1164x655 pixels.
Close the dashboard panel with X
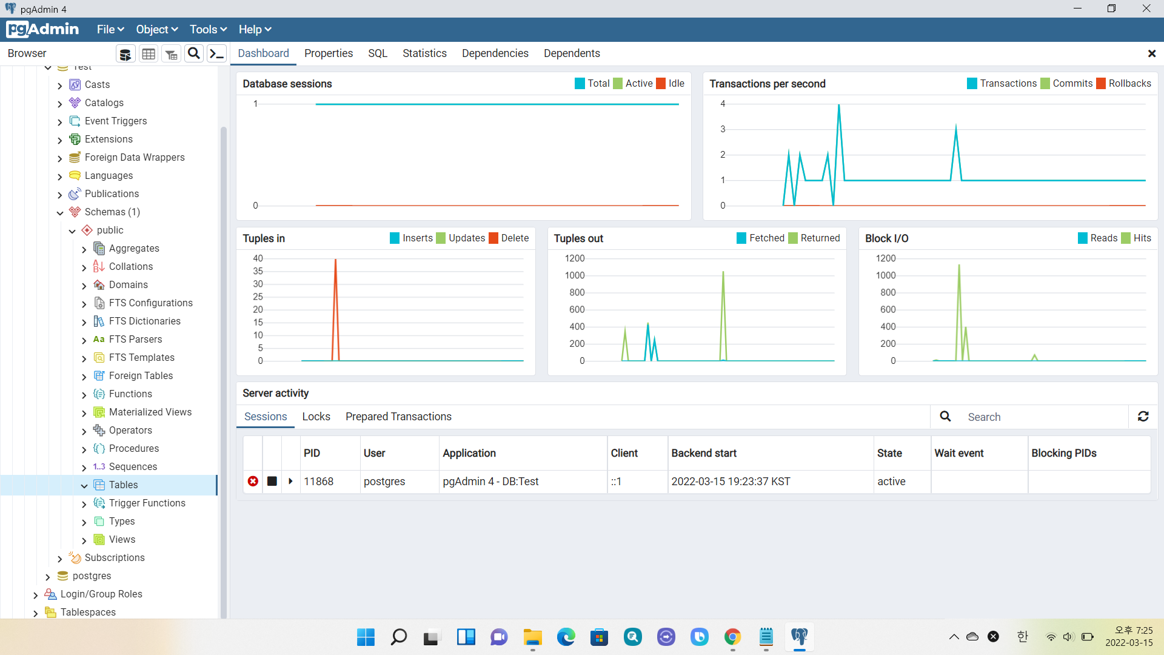(x=1151, y=53)
